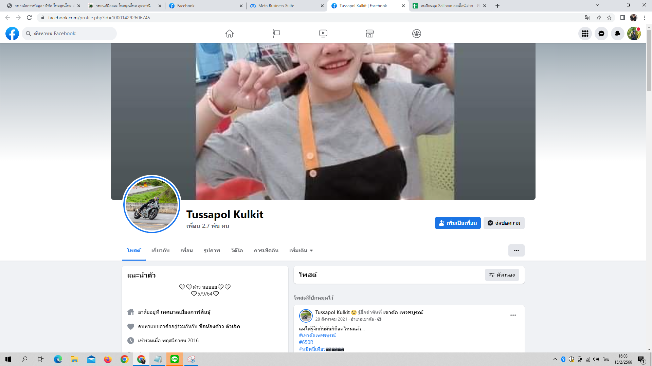Open Marketplace storefront icon
Viewport: 652px width, 366px height.
369,34
